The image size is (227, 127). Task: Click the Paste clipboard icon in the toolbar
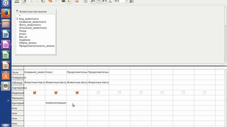coord(43,1)
